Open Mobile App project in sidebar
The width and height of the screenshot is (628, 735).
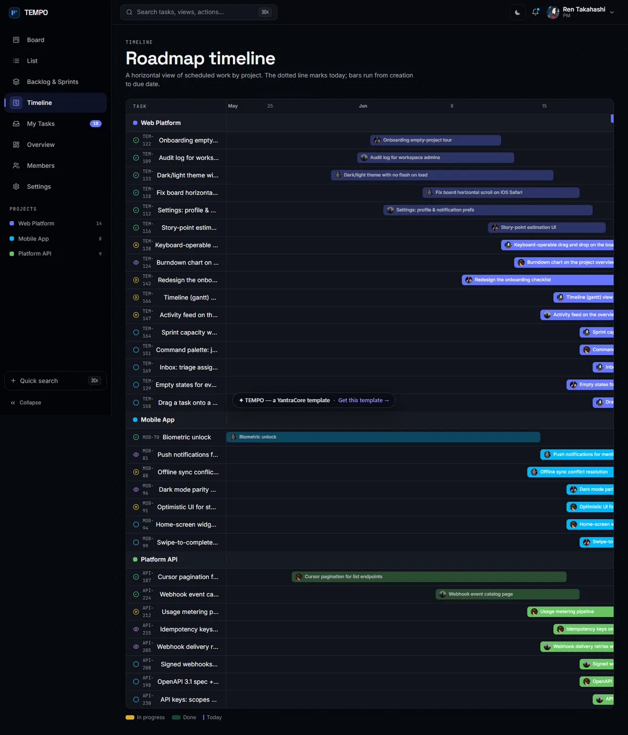pyautogui.click(x=55, y=238)
